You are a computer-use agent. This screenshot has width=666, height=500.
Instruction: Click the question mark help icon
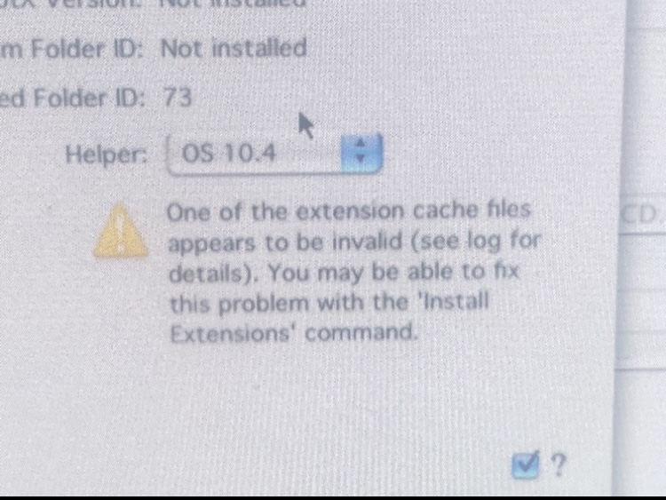click(x=559, y=464)
